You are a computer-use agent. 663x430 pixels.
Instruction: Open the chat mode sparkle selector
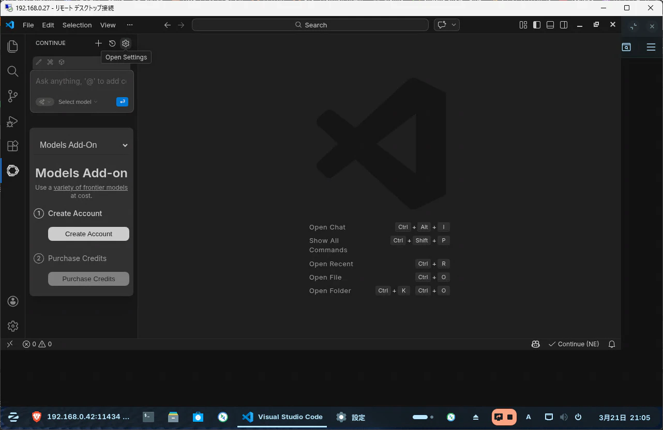[x=45, y=102]
